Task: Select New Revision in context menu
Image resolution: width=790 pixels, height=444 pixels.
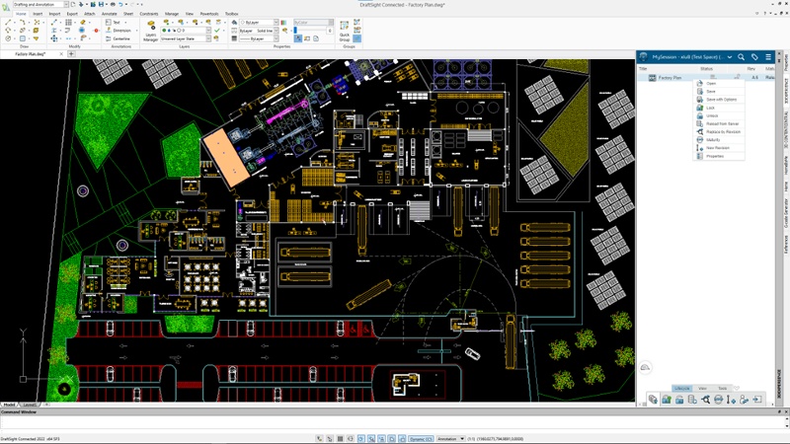Action: pyautogui.click(x=718, y=147)
